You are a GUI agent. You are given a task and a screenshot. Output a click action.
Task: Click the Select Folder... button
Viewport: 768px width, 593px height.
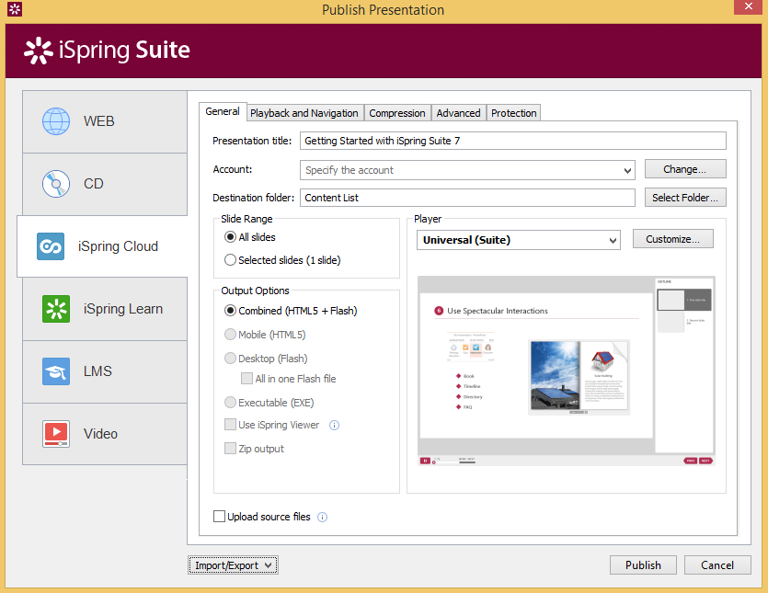click(685, 198)
